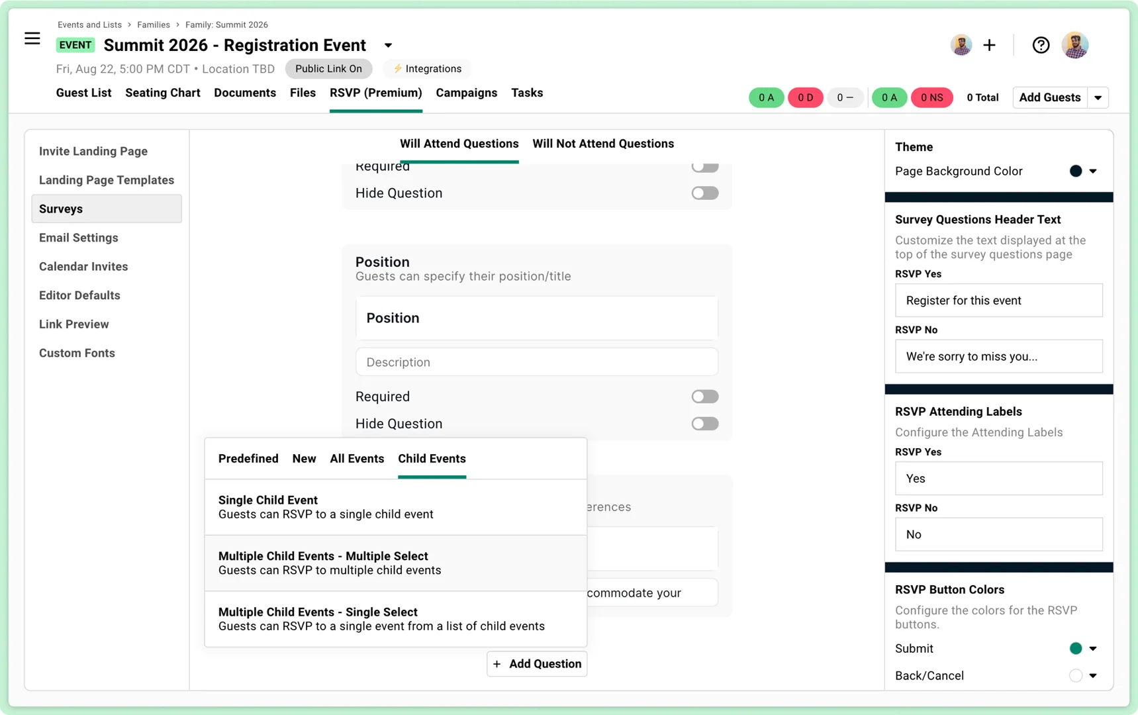The width and height of the screenshot is (1138, 715).
Task: Click the RSVP Yes header text field
Action: click(x=998, y=301)
